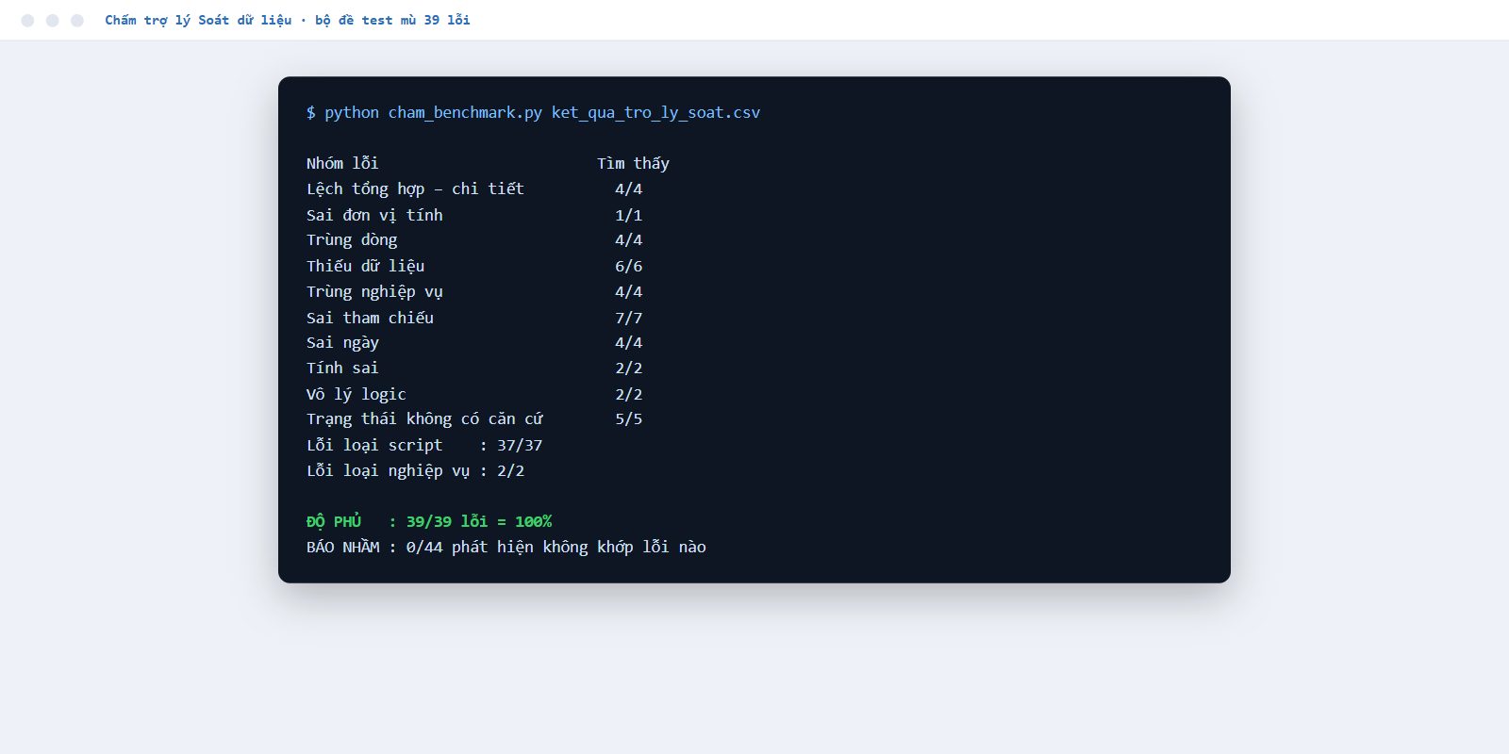
Task: Select the 'Sai ngày' row label
Action: point(342,343)
